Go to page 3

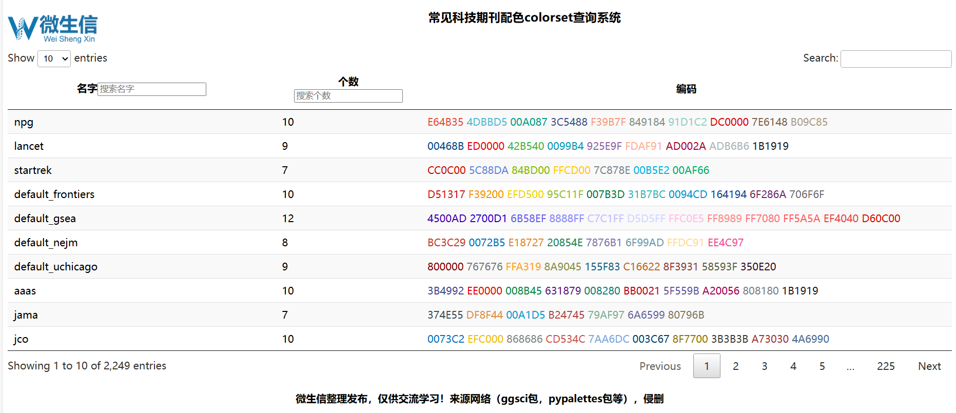pos(765,366)
